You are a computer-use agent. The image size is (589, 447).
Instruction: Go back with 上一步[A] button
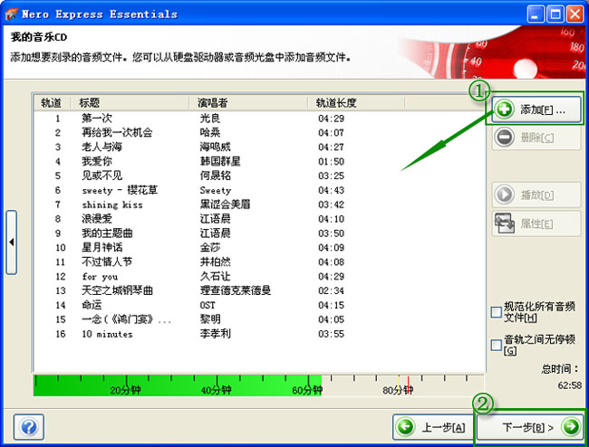(432, 427)
